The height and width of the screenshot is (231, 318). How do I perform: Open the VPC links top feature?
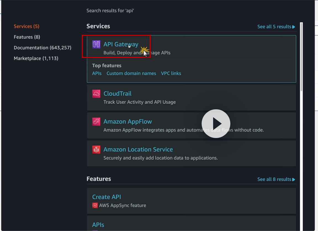171,73
